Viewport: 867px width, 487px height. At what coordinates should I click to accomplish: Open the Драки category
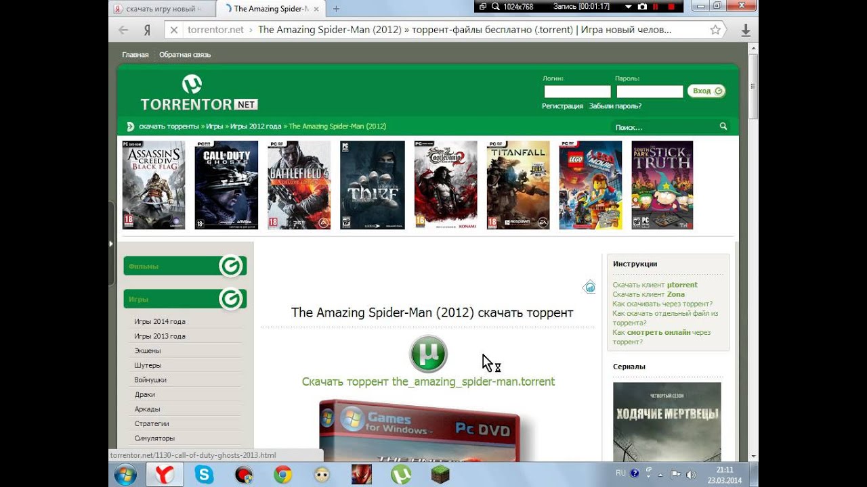[145, 394]
